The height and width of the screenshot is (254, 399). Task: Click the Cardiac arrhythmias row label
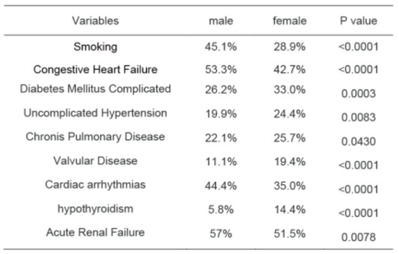click(x=95, y=184)
